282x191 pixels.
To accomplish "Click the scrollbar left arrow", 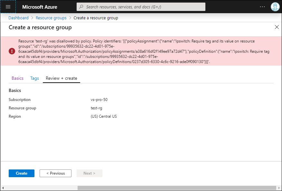I will point(3,188).
